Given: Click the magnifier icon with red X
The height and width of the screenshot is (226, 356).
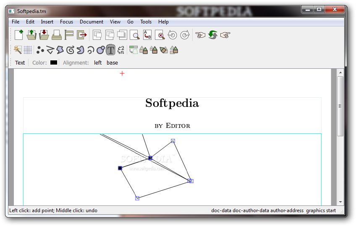Looking at the screenshot, I should pos(160,35).
